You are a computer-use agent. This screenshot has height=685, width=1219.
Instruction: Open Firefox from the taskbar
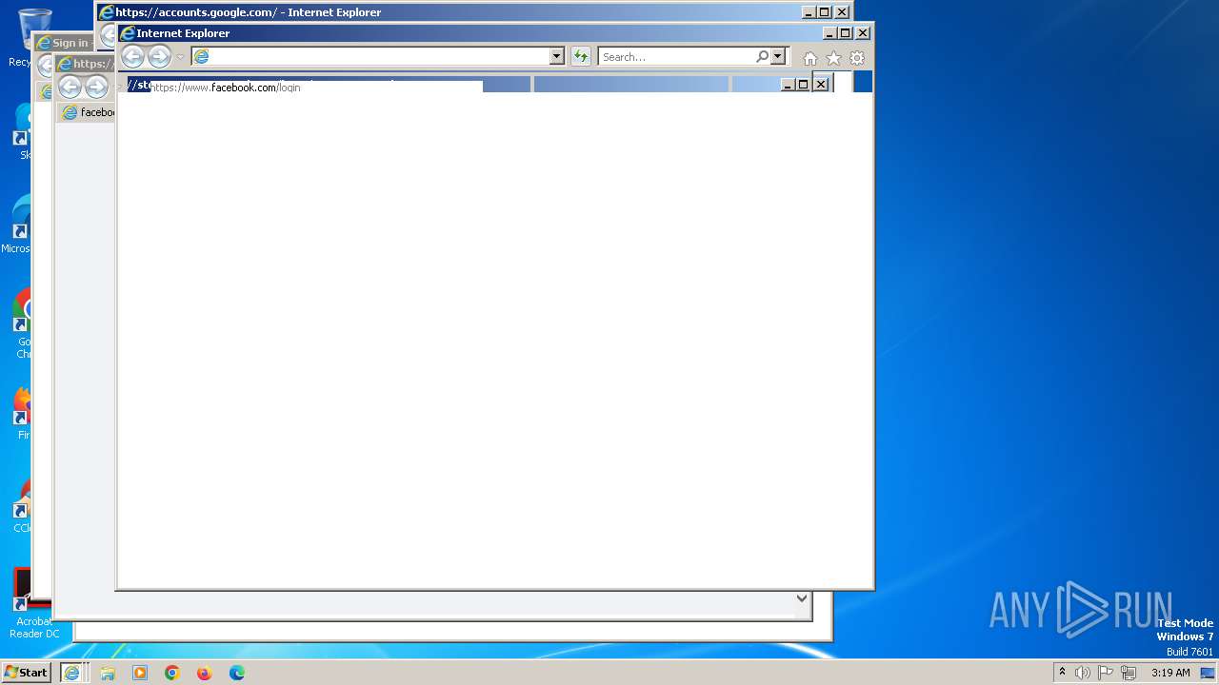click(x=204, y=673)
